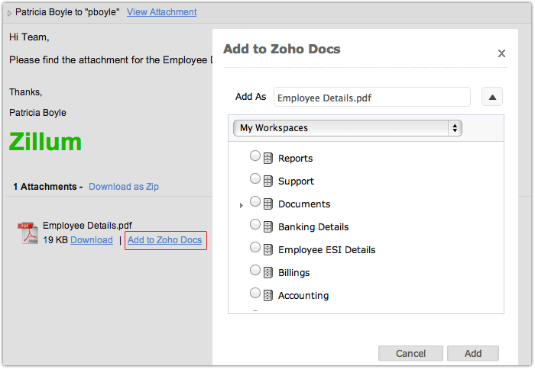Click the Employee ESI Details folder icon

[268, 250]
